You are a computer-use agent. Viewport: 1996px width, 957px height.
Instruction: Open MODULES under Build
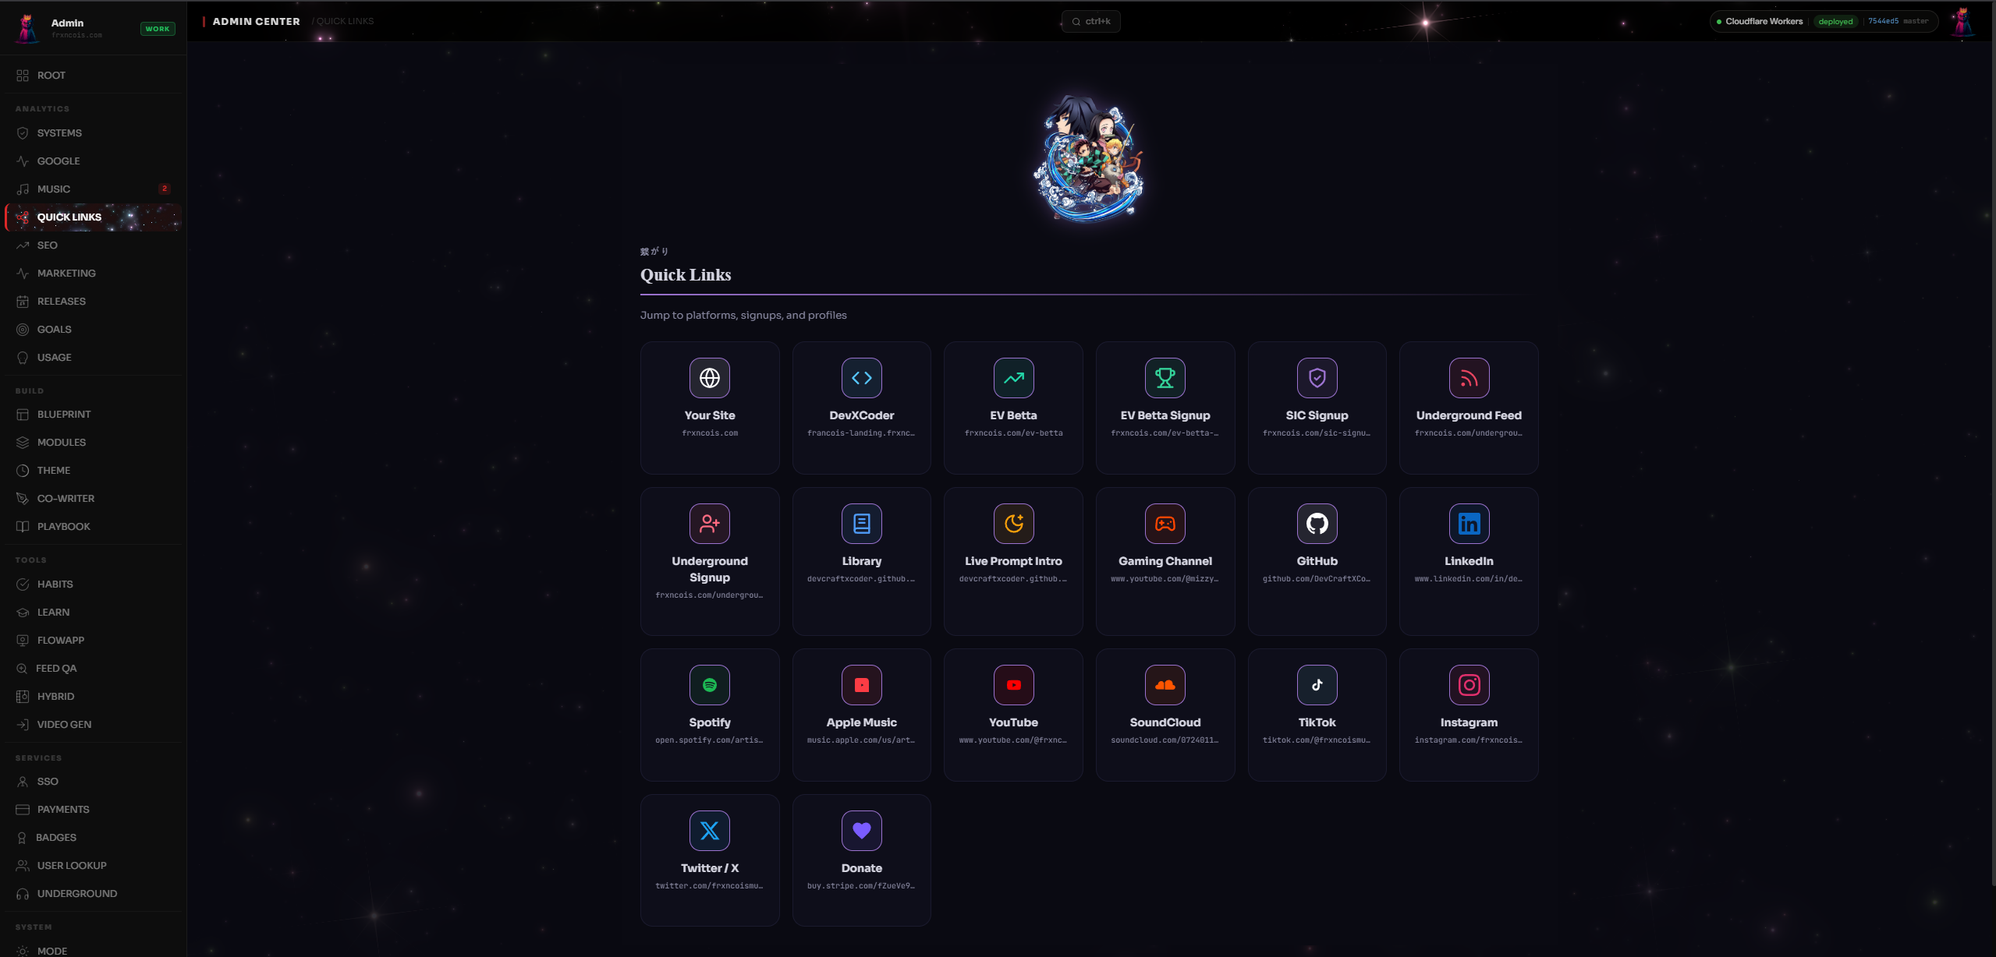[94, 443]
